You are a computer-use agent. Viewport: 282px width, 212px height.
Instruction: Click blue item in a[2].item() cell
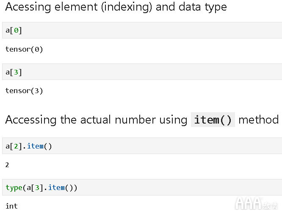(x=35, y=146)
